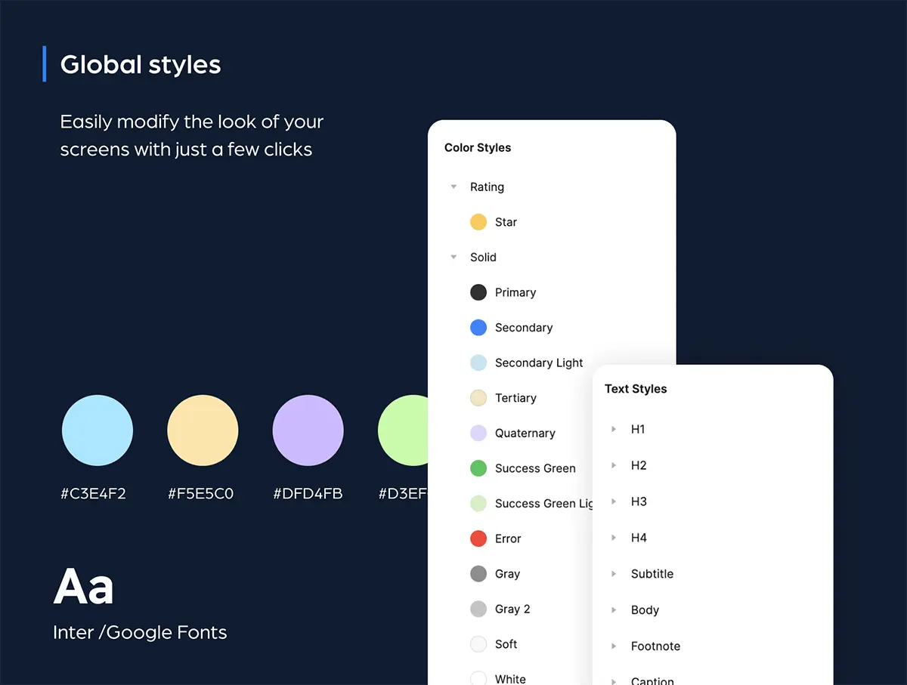
Task: Click the large light blue #C3E4F2 circle
Action: pos(98,430)
